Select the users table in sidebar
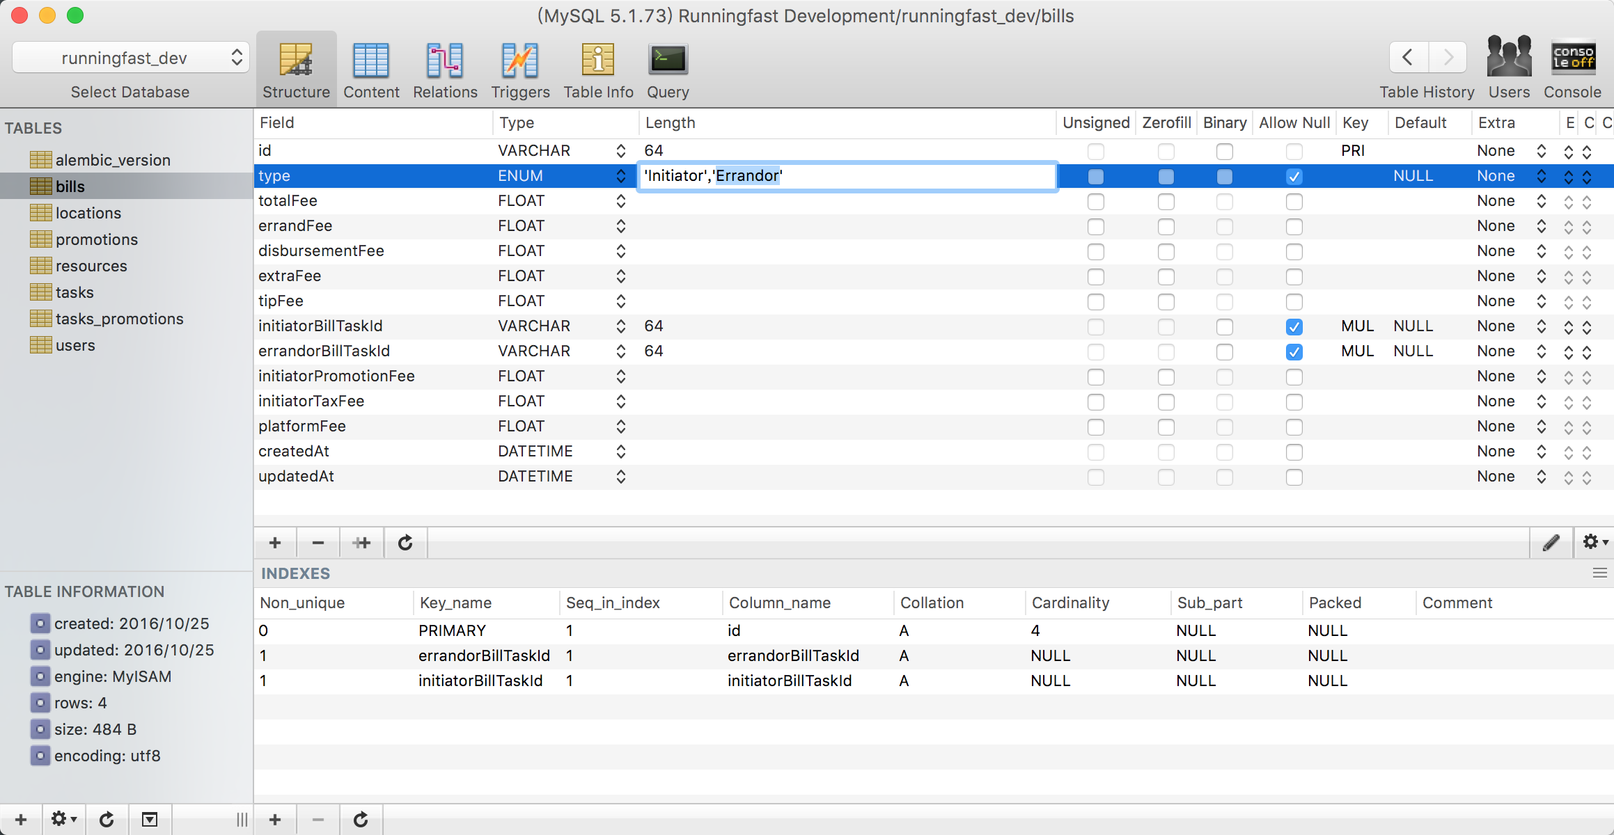The height and width of the screenshot is (835, 1614). (75, 345)
